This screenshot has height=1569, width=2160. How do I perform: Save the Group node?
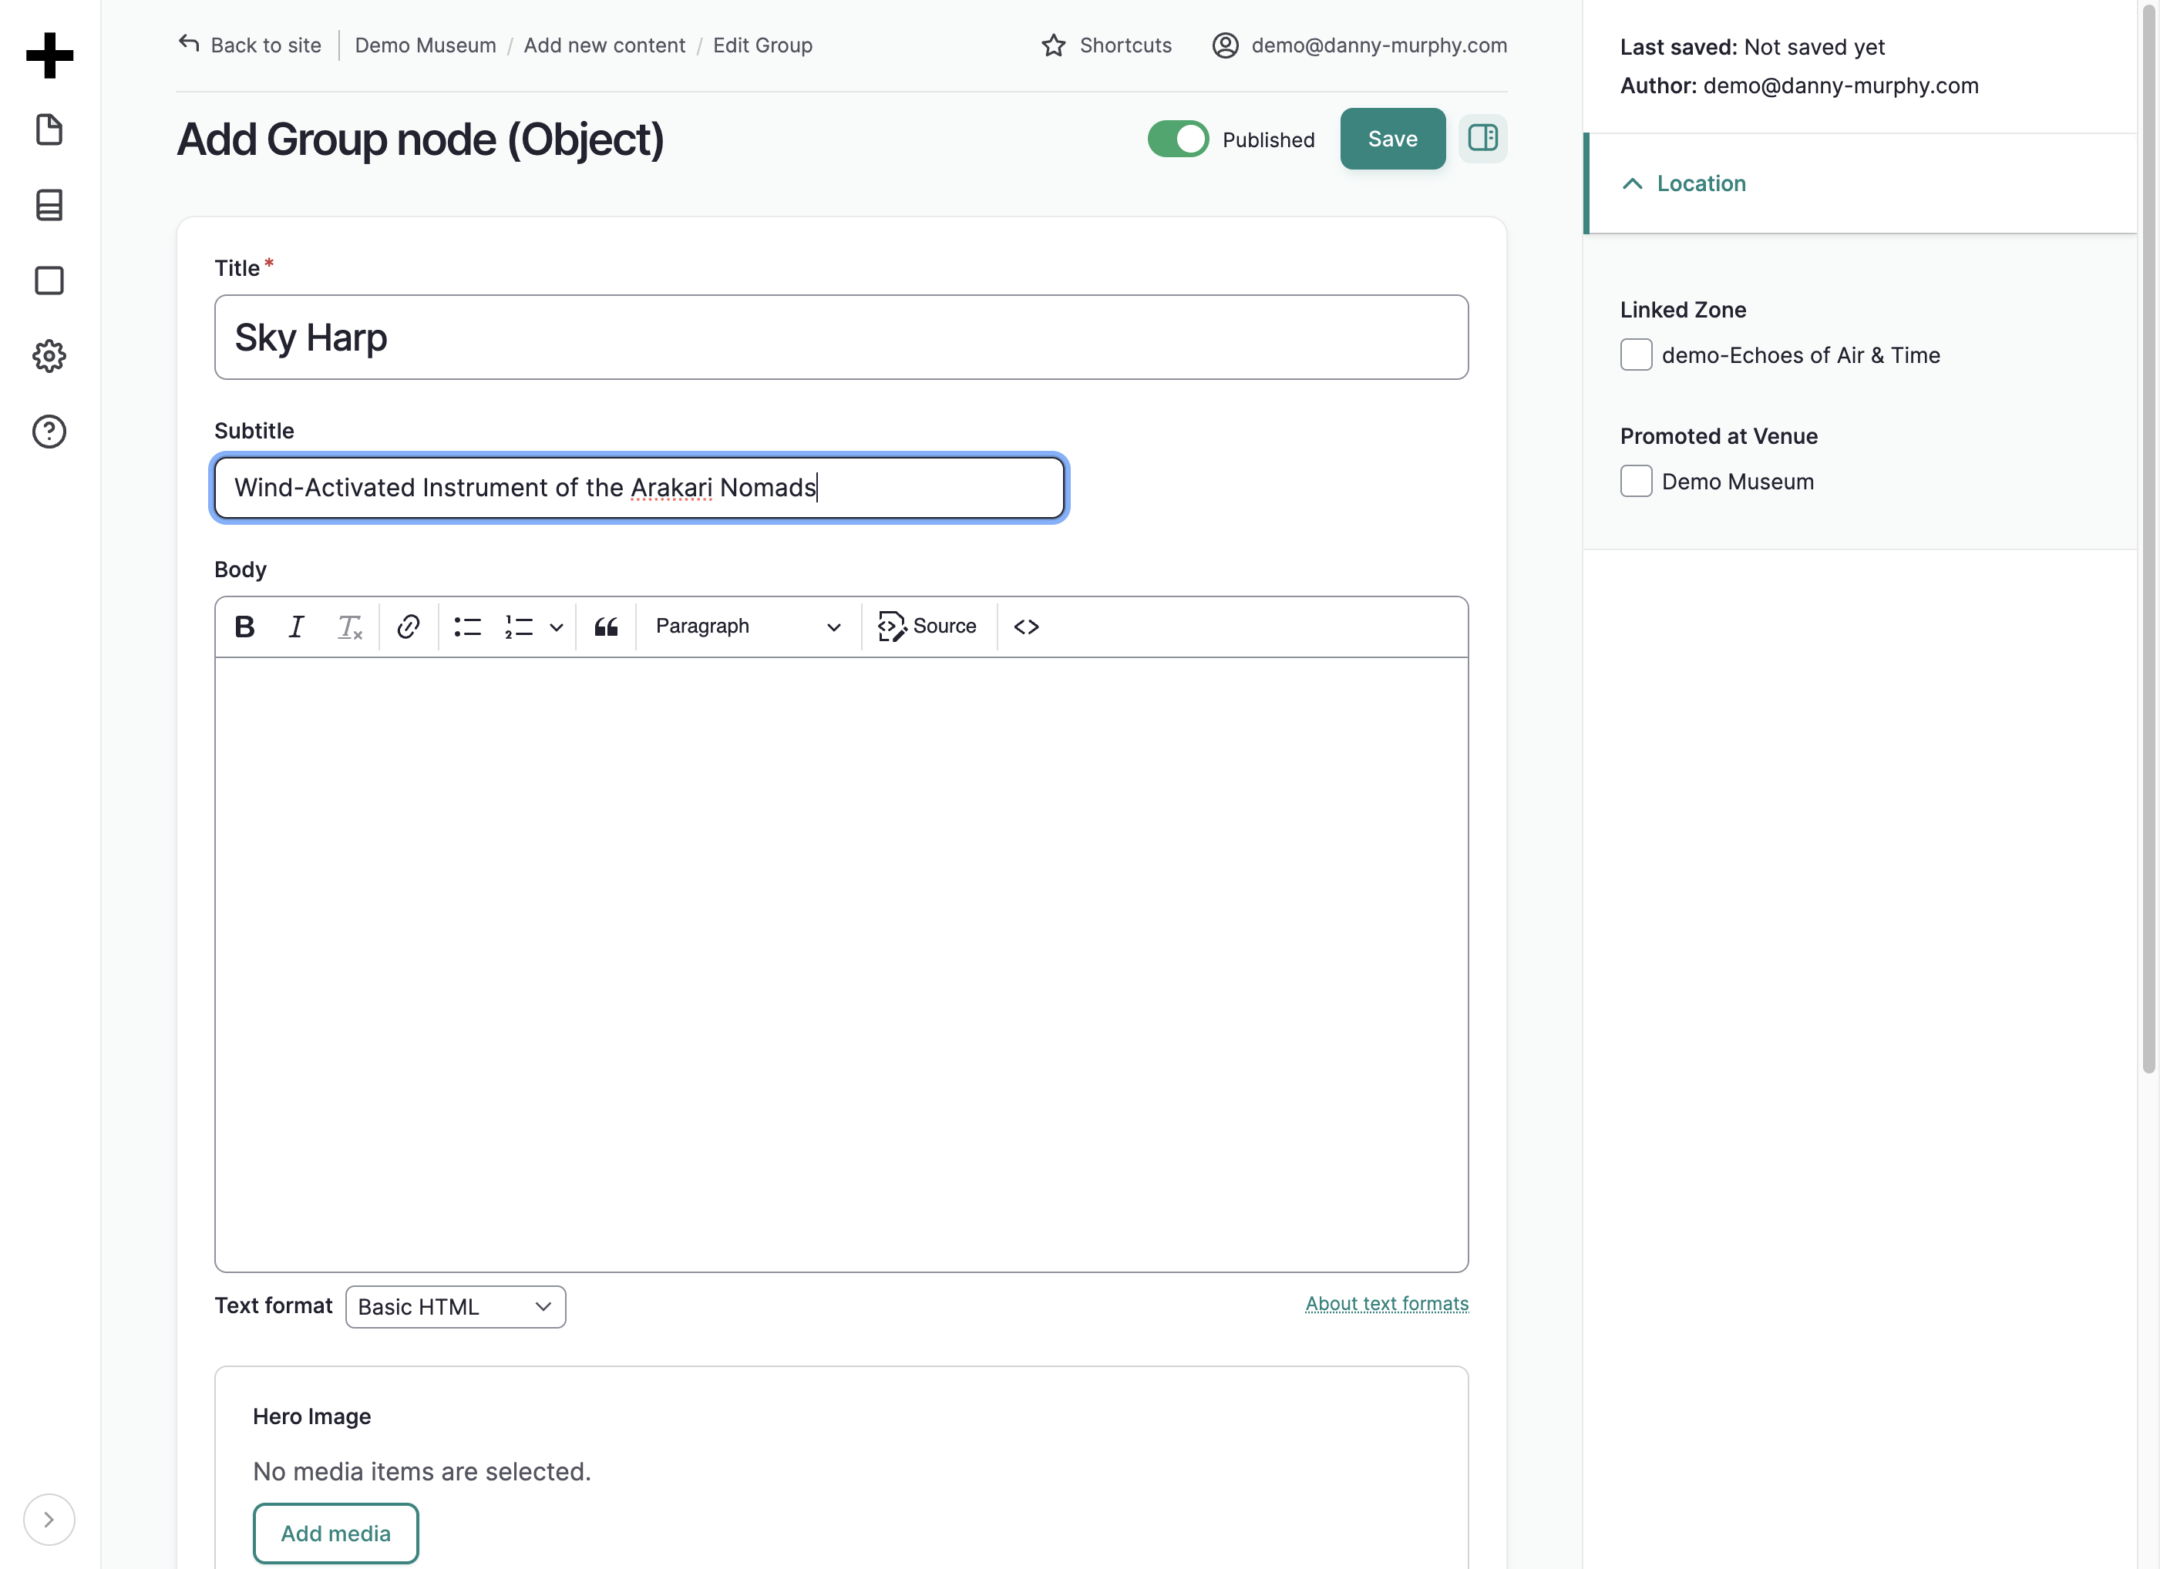tap(1392, 139)
